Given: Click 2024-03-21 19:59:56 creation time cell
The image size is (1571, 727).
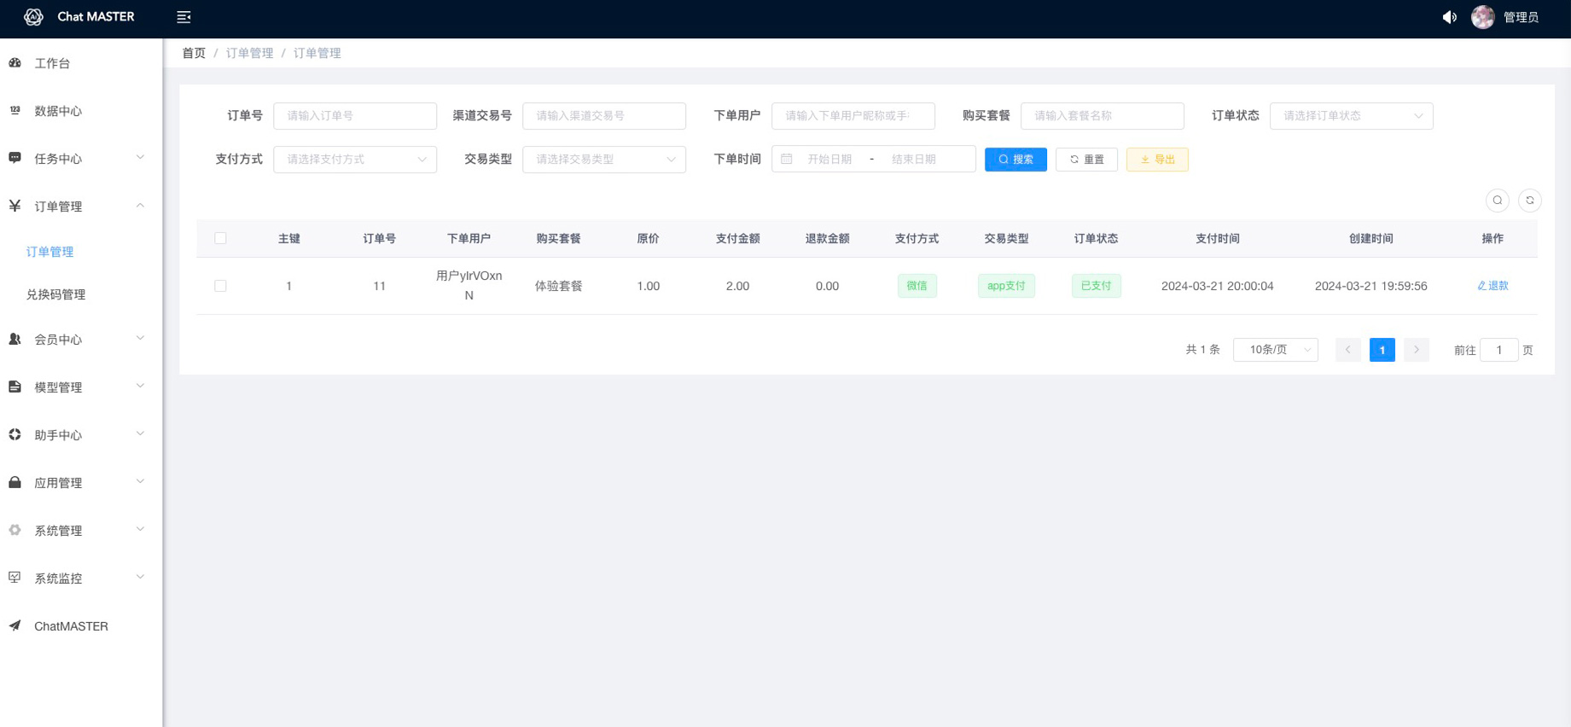Looking at the screenshot, I should [1371, 286].
